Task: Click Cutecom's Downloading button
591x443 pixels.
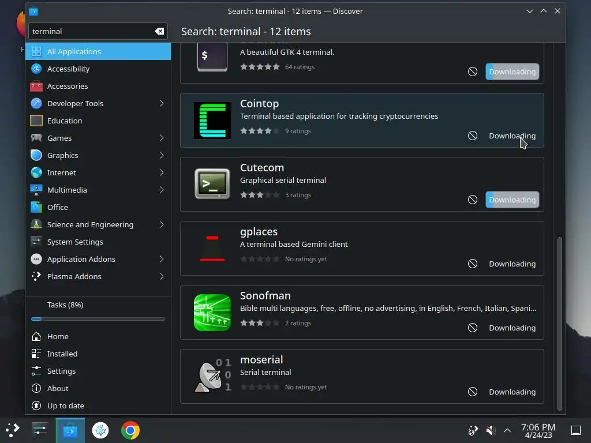Action: [x=513, y=200]
